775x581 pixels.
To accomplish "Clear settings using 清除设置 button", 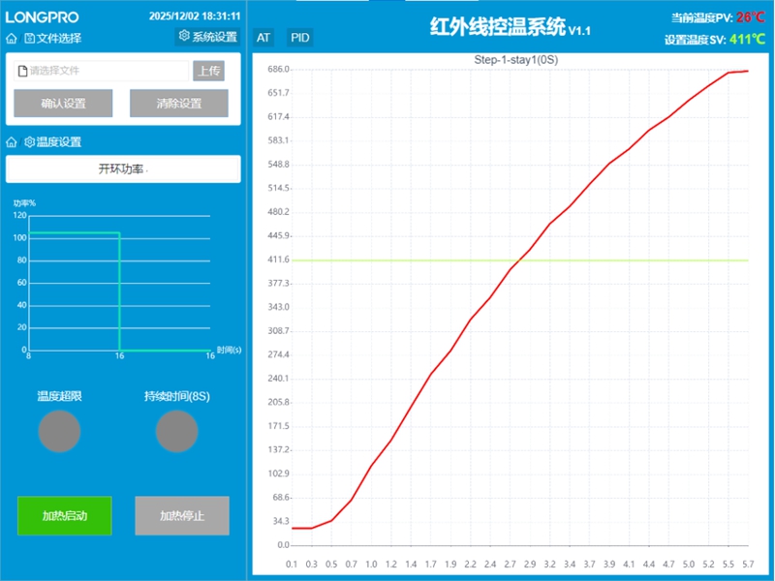I will tap(179, 104).
